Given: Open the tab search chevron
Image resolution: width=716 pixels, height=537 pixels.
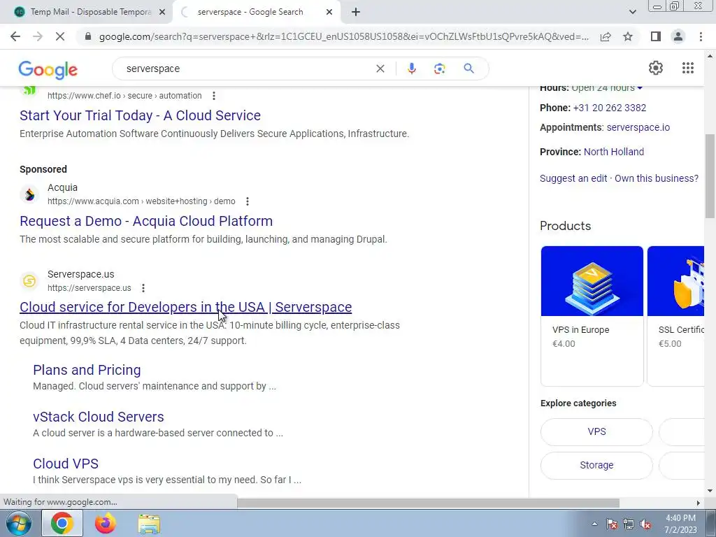Looking at the screenshot, I should [x=632, y=12].
